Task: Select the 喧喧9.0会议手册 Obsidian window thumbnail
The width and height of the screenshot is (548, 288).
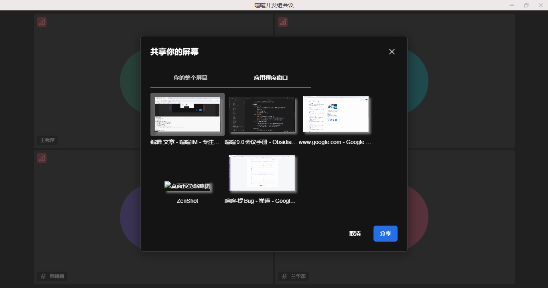Action: tap(262, 114)
